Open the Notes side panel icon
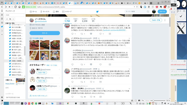 (x=2, y=19)
